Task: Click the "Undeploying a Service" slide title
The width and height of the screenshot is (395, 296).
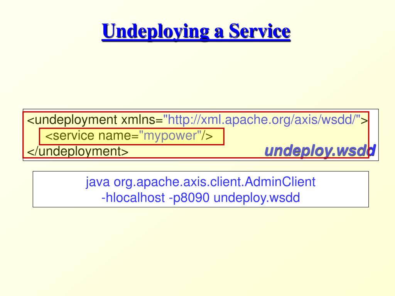Action: click(x=196, y=32)
